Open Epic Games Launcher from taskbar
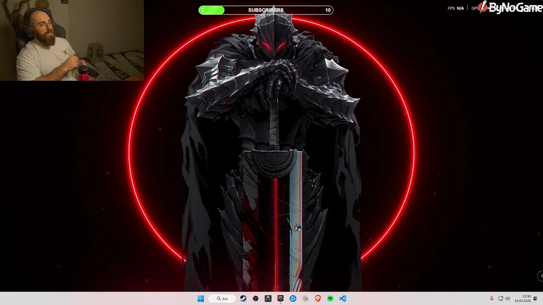The height and width of the screenshot is (305, 543). click(x=280, y=299)
